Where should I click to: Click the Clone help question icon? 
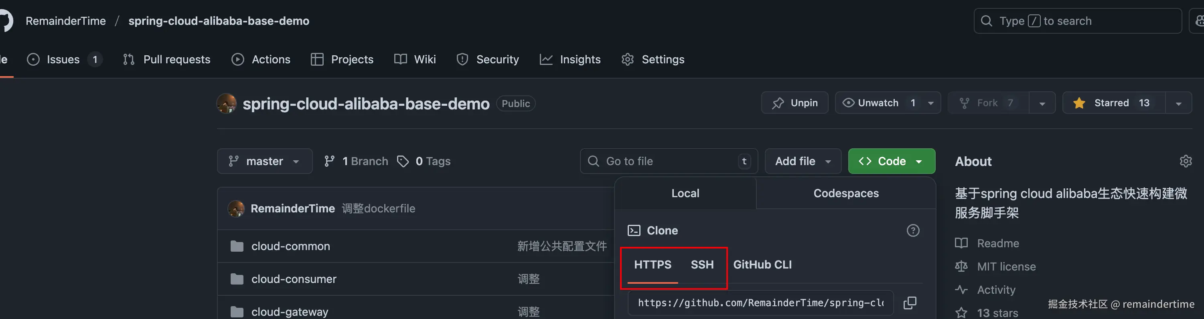[x=913, y=230]
